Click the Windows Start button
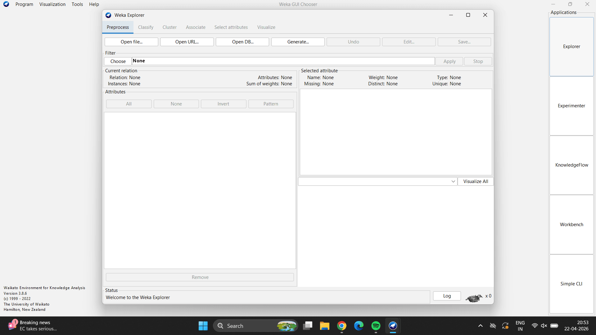This screenshot has width=596, height=335. coord(203,326)
